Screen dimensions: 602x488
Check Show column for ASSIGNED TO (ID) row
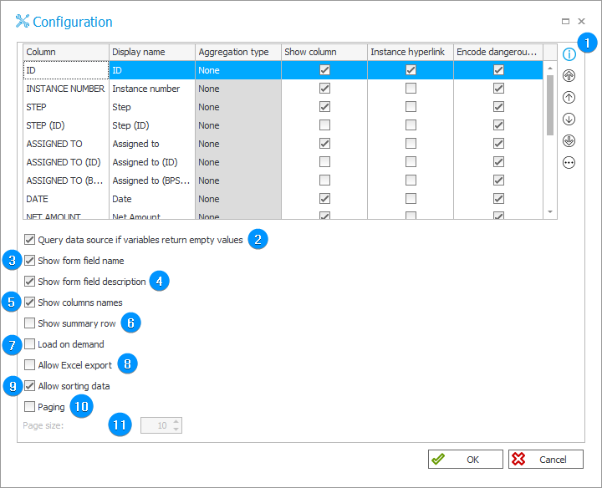(324, 162)
